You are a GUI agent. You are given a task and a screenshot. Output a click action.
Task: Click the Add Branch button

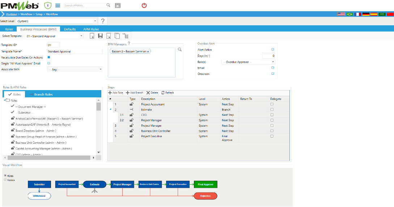tap(135, 93)
